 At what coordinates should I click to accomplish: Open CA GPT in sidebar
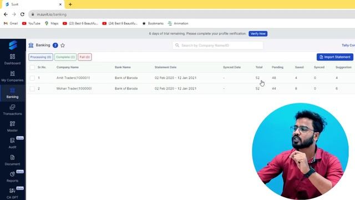(12, 193)
